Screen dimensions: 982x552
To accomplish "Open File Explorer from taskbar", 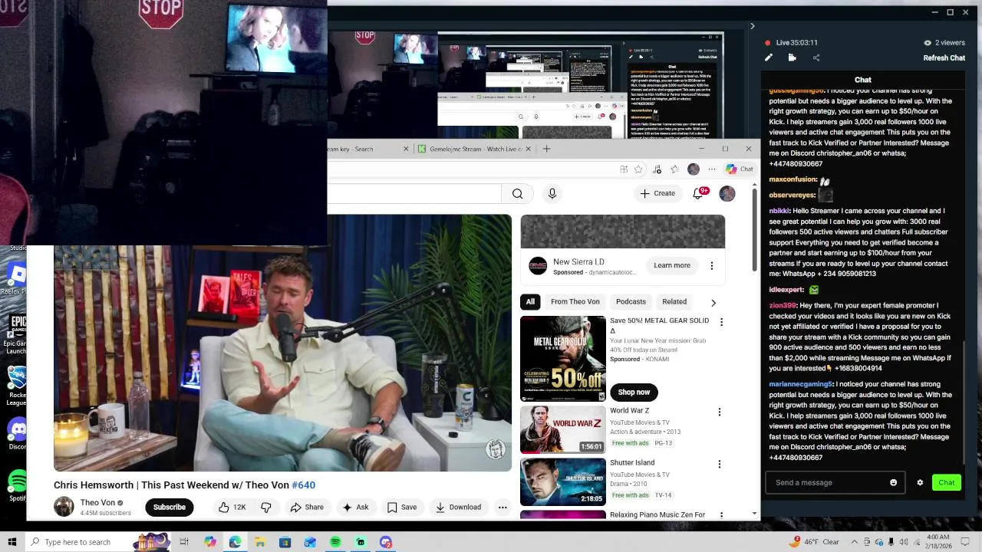I will point(260,542).
